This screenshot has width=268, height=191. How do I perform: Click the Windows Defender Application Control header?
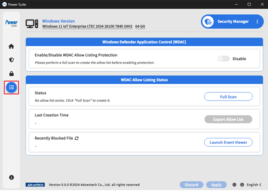tap(144, 42)
